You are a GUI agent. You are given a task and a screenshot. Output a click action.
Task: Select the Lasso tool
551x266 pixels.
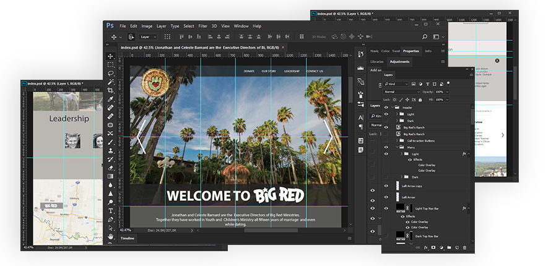pyautogui.click(x=110, y=73)
